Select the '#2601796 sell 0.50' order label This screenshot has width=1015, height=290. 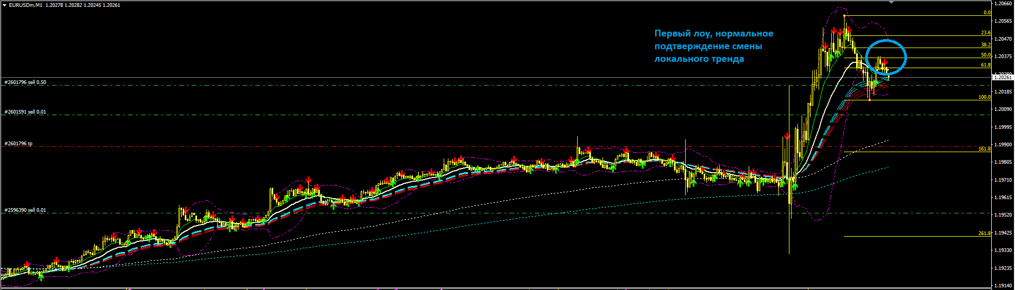(25, 82)
